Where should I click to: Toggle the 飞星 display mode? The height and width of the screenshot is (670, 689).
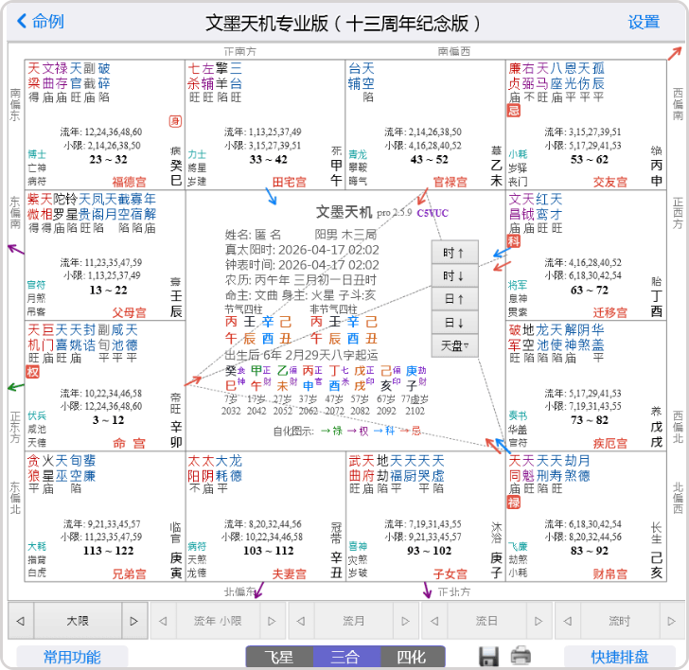[x=279, y=657]
